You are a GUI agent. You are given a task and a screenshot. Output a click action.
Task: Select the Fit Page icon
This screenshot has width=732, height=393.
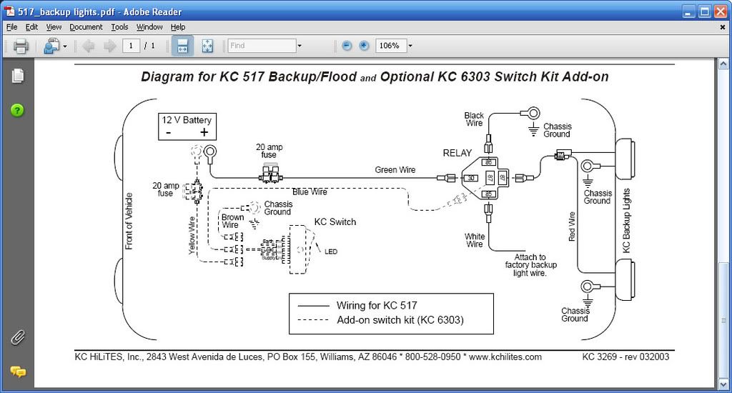click(x=207, y=46)
